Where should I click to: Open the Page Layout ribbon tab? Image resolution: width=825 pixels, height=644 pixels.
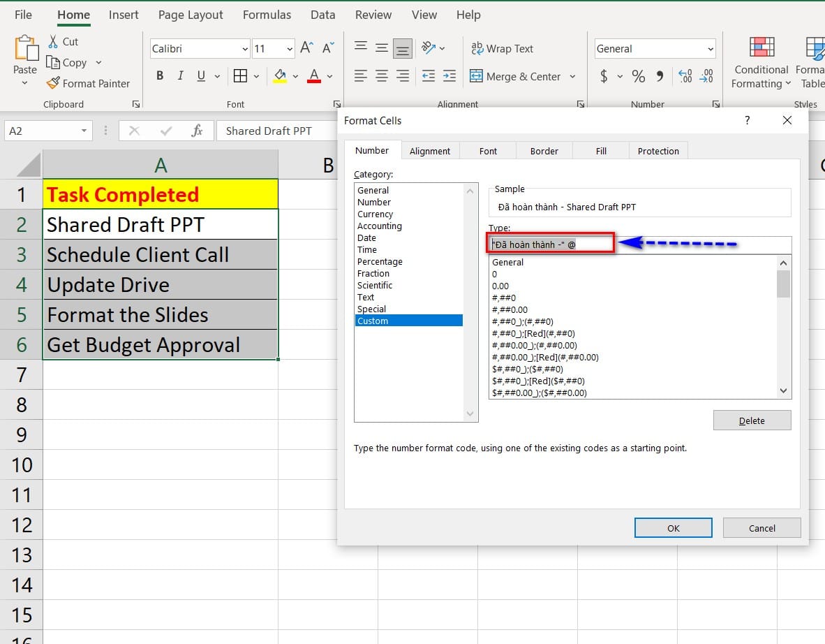point(191,15)
